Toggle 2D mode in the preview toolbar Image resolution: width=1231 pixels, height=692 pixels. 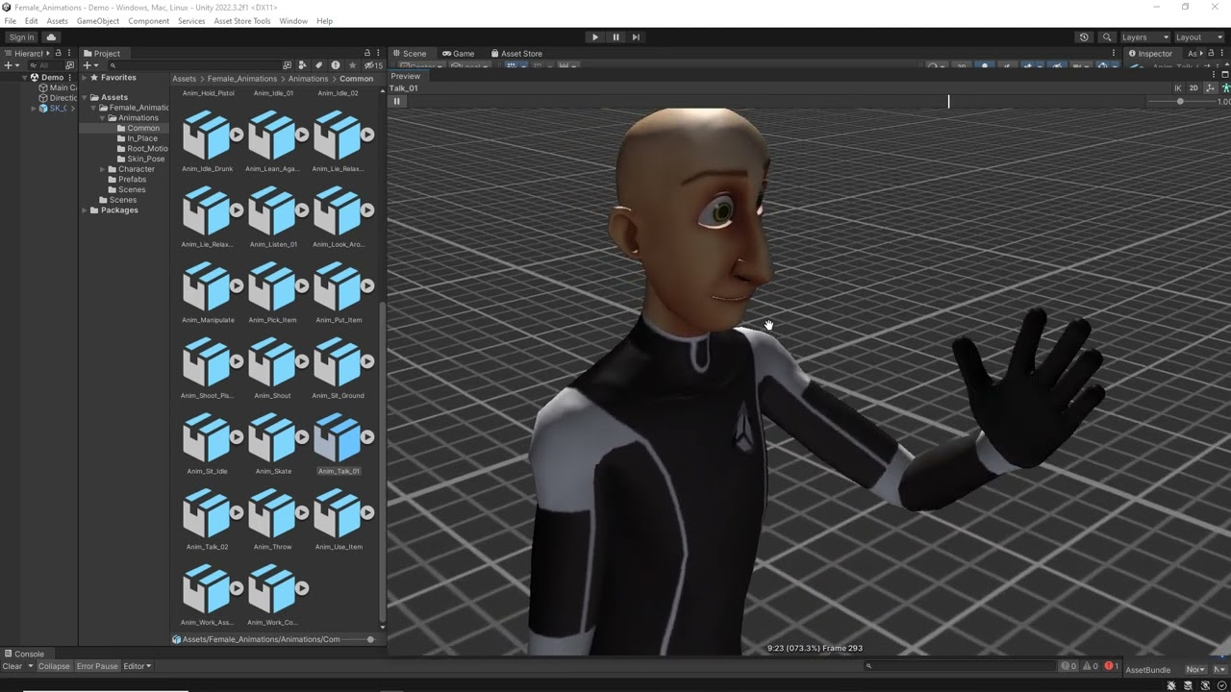point(1193,87)
